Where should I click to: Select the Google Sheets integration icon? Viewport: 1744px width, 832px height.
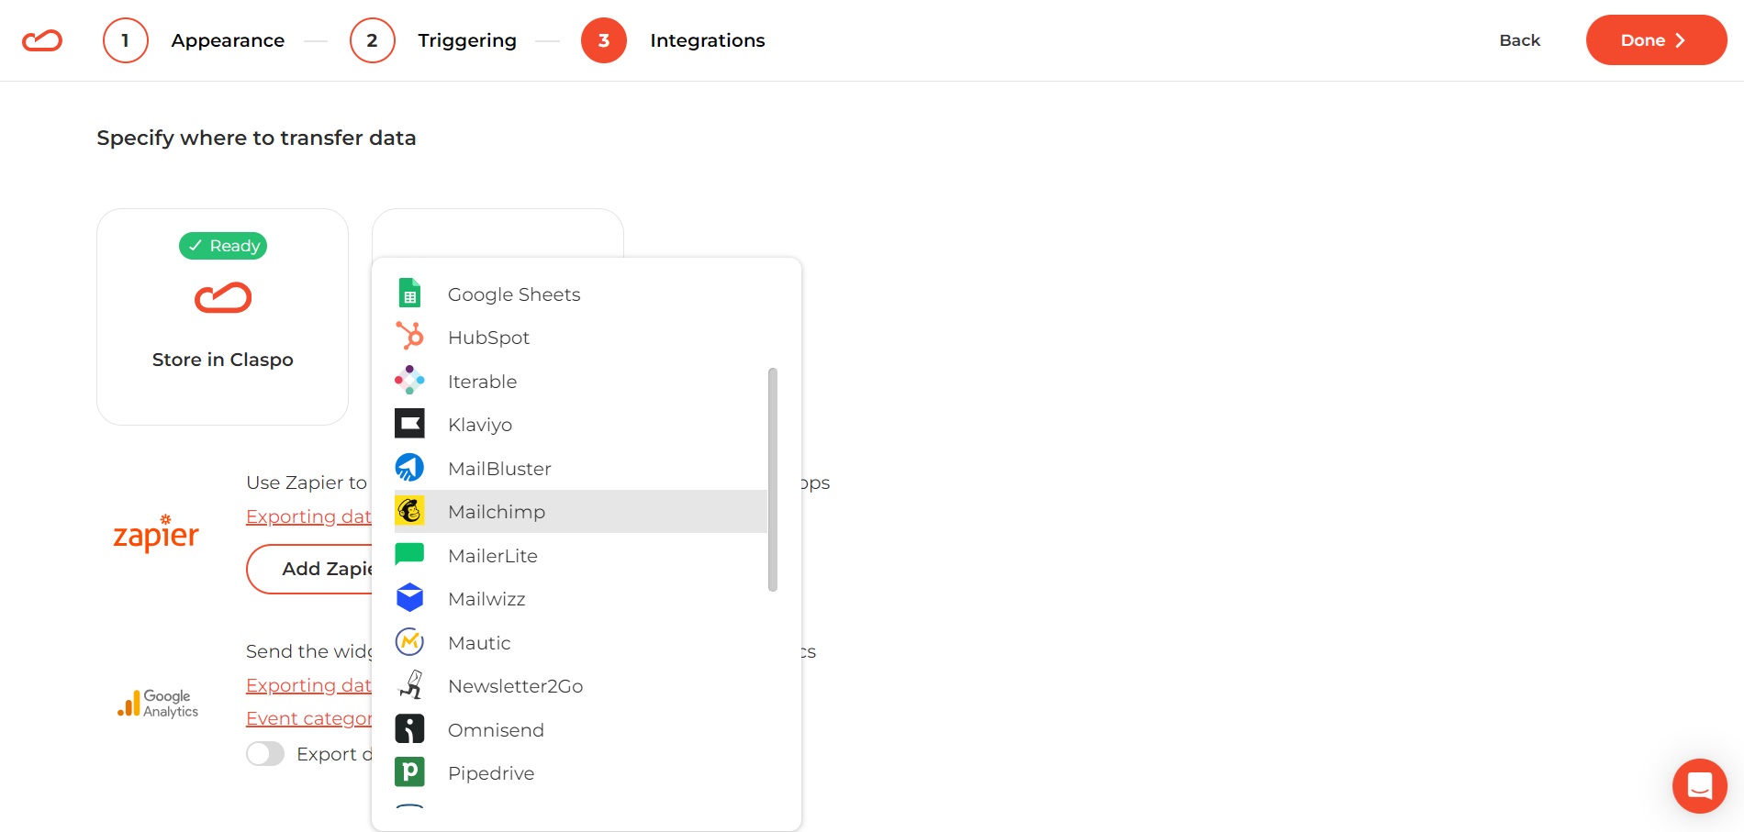[409, 293]
